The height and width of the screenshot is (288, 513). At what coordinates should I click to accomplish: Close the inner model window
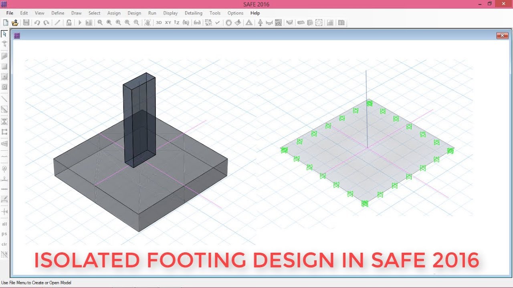(x=502, y=36)
